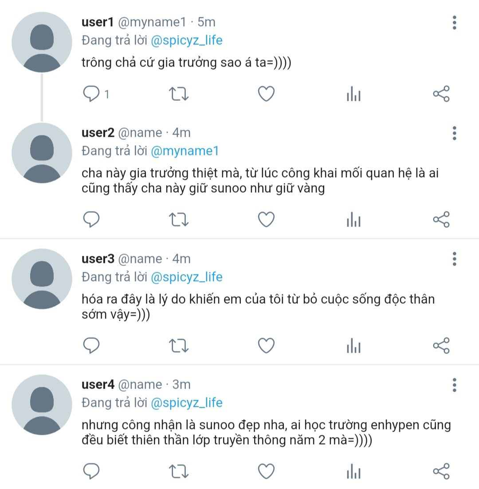The width and height of the screenshot is (479, 489).
Task: Open user2's avatar
Action: [x=42, y=153]
